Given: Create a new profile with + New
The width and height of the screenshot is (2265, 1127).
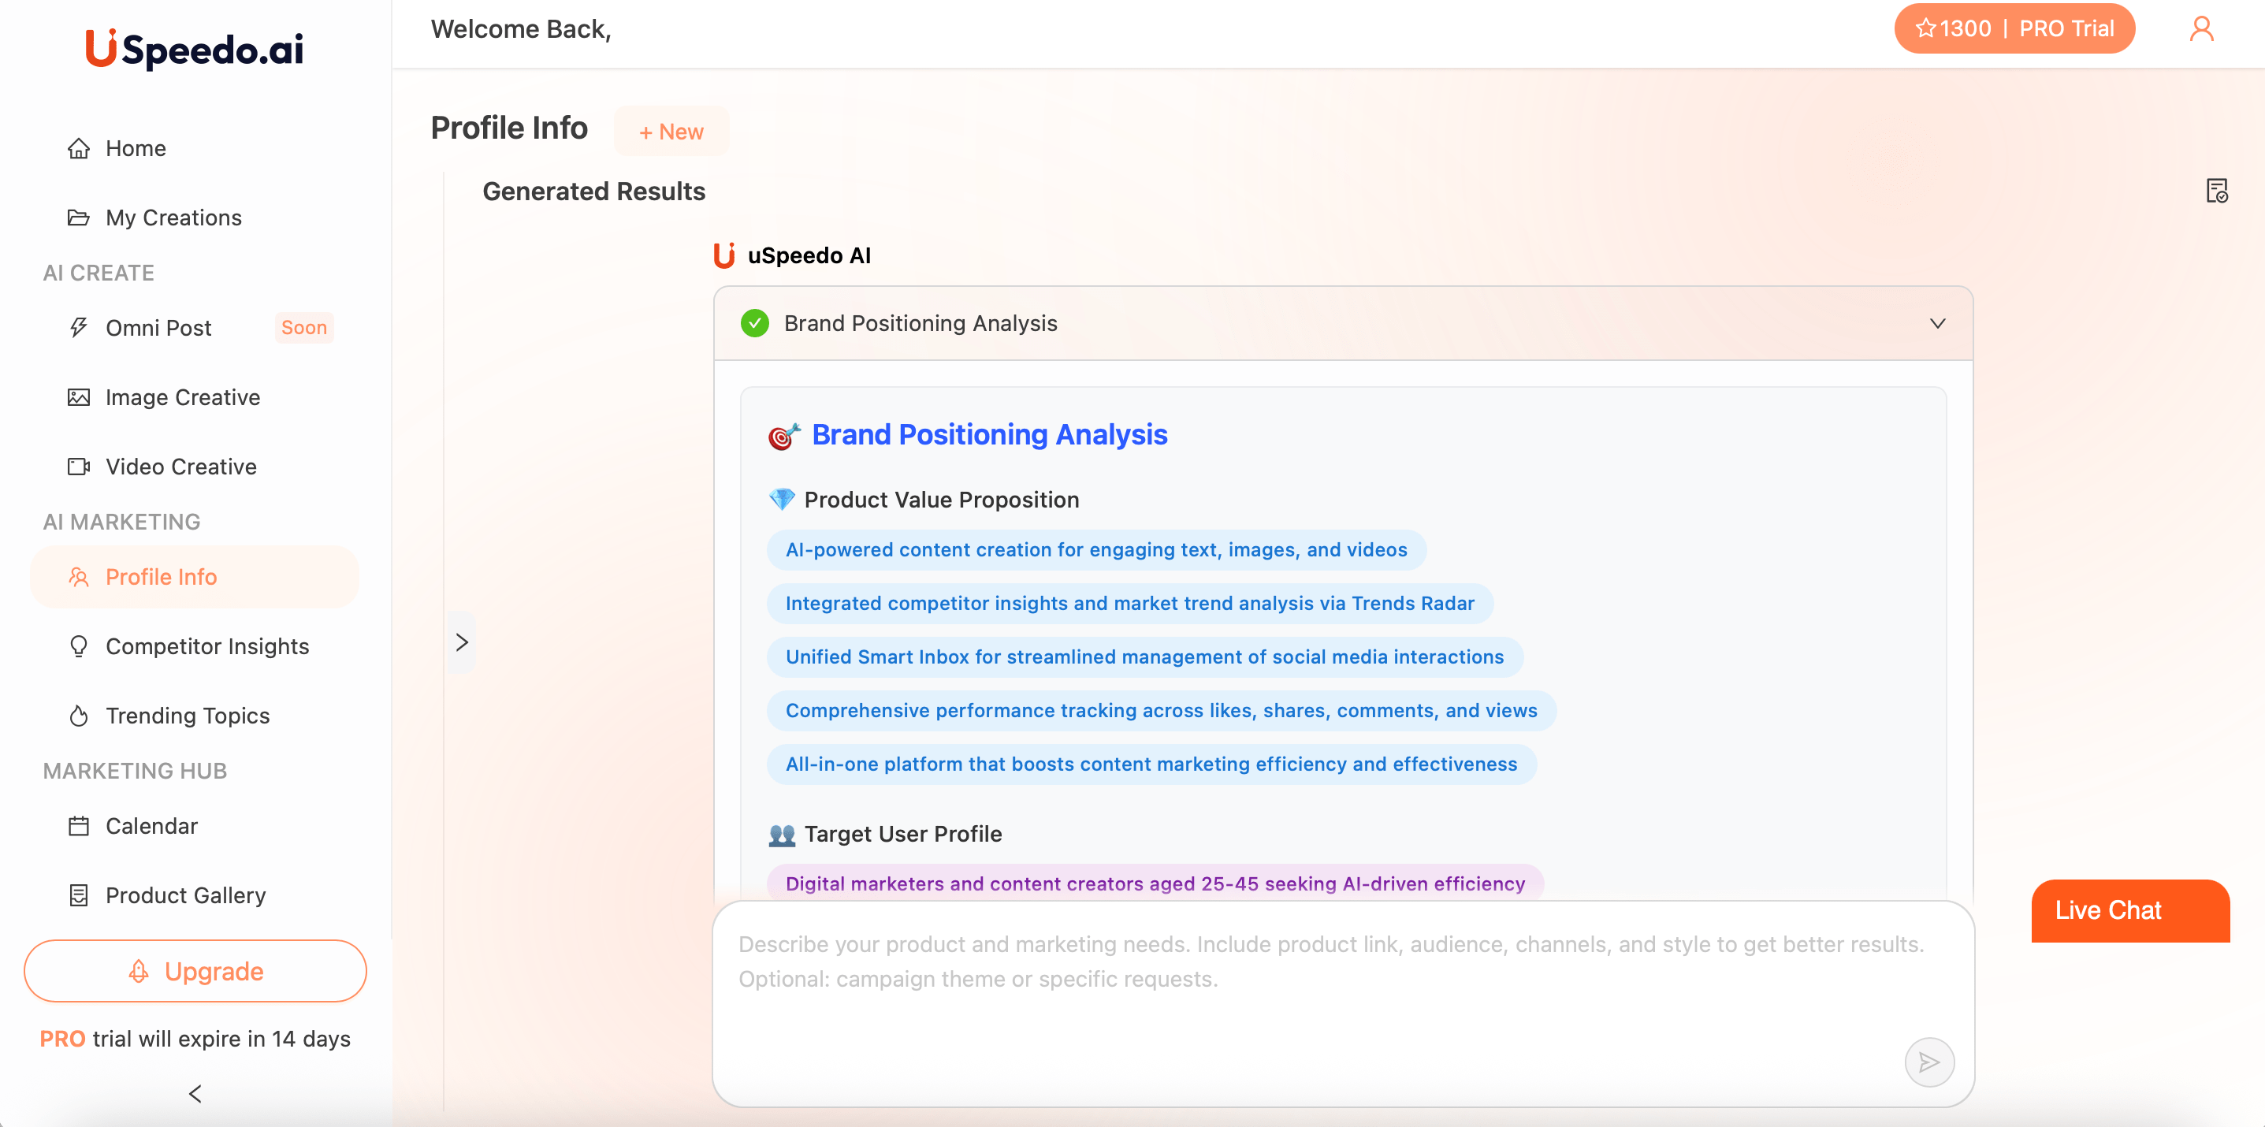Looking at the screenshot, I should 671,132.
